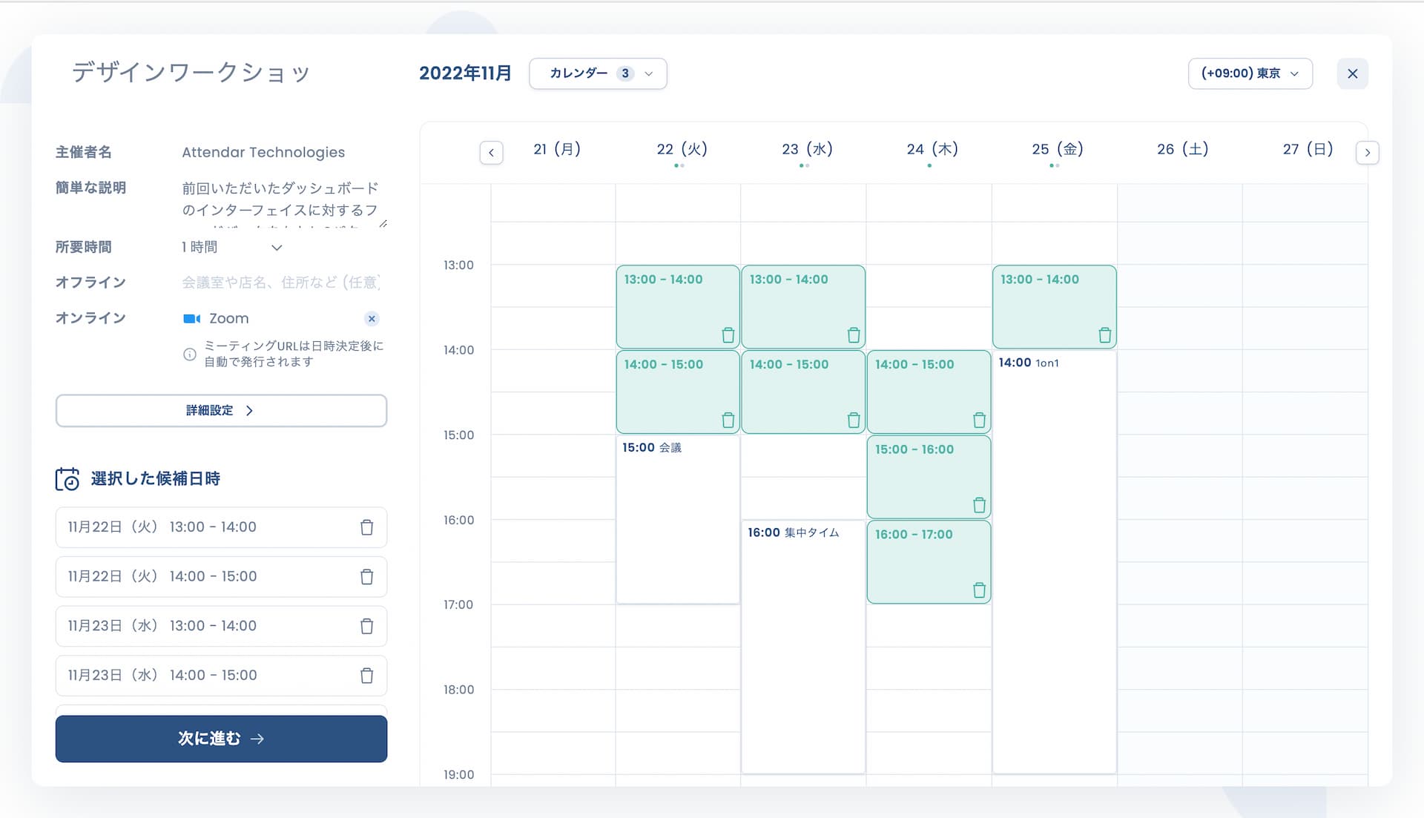Focus the オフライン location input field
Viewport: 1424px width, 818px height.
click(x=282, y=283)
